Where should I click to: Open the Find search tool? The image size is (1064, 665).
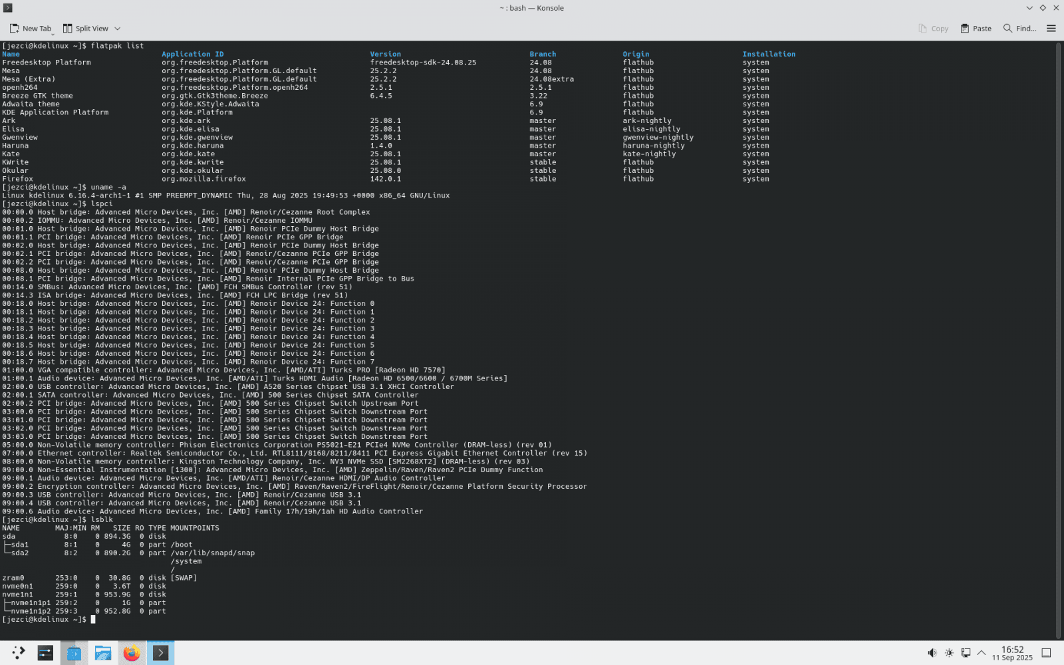[x=1019, y=29]
